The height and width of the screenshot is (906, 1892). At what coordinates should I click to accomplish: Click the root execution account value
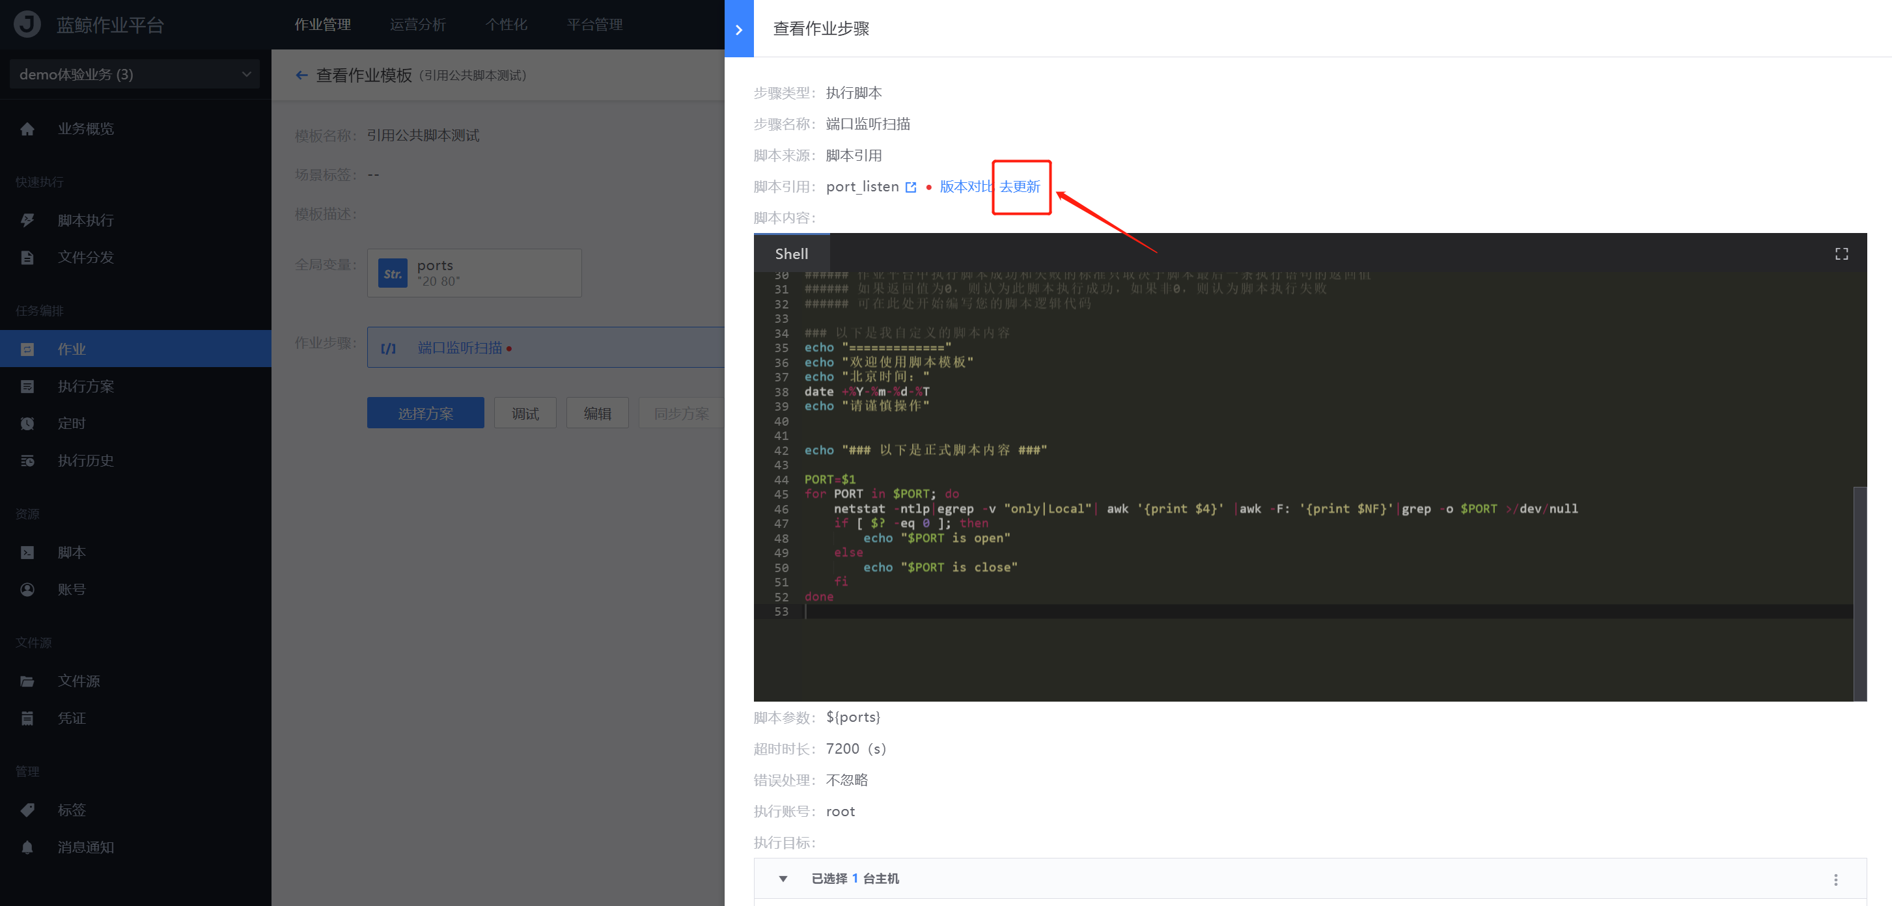point(841,811)
